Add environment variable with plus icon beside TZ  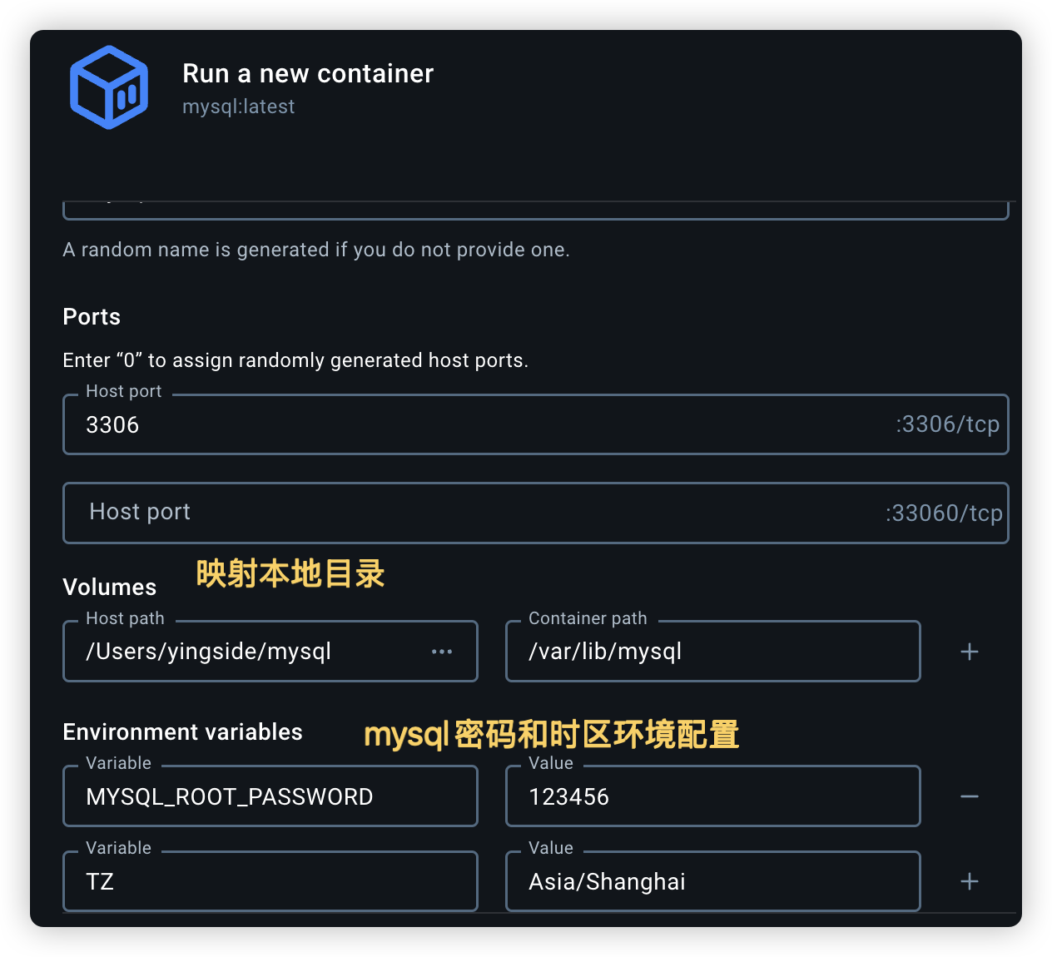click(970, 881)
